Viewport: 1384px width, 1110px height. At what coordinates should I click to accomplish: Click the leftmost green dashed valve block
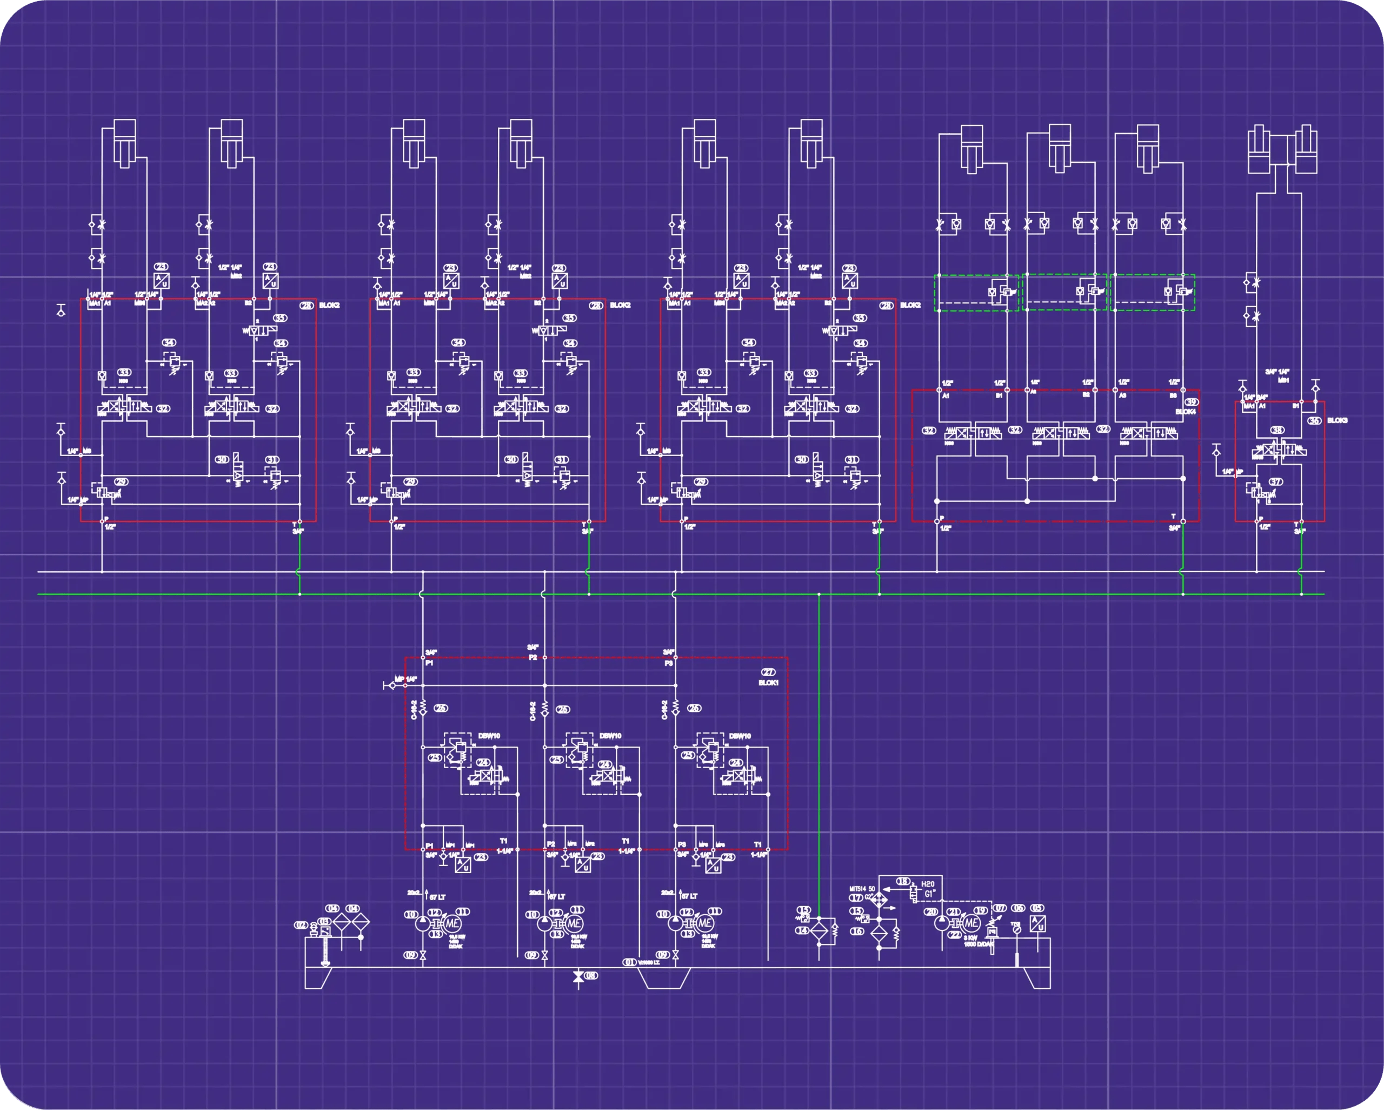976,293
